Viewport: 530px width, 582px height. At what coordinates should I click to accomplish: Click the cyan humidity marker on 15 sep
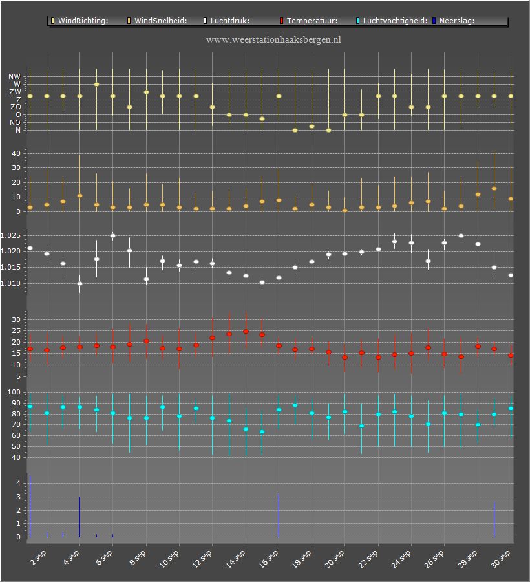[x=262, y=432]
